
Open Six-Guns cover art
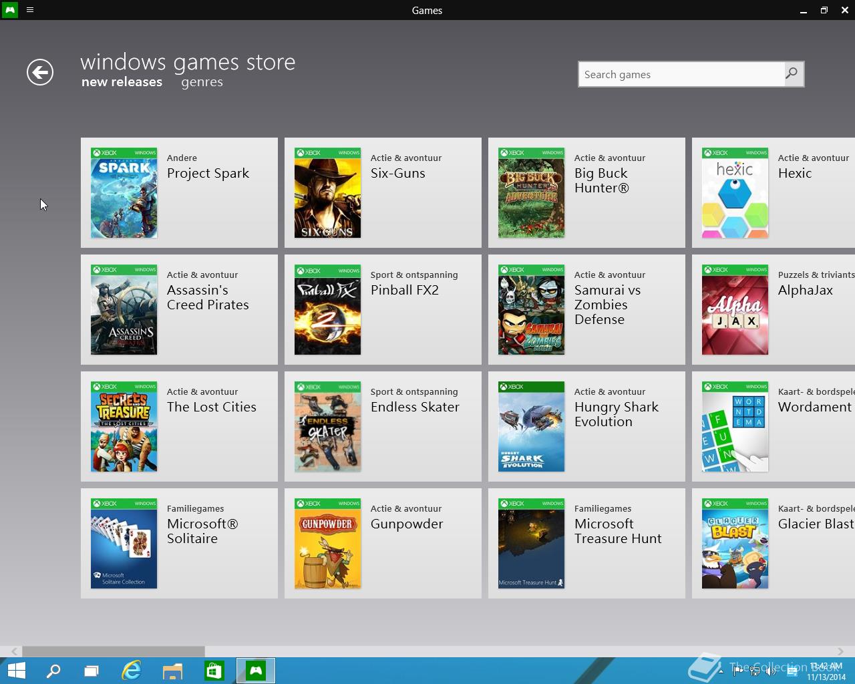pyautogui.click(x=328, y=193)
